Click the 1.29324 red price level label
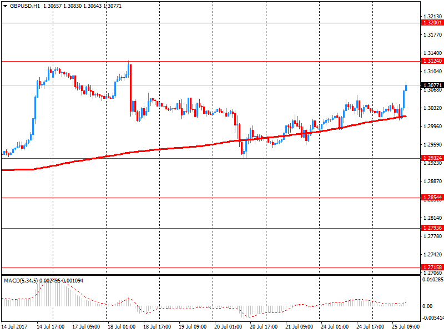The image size is (444, 333). coord(432,158)
